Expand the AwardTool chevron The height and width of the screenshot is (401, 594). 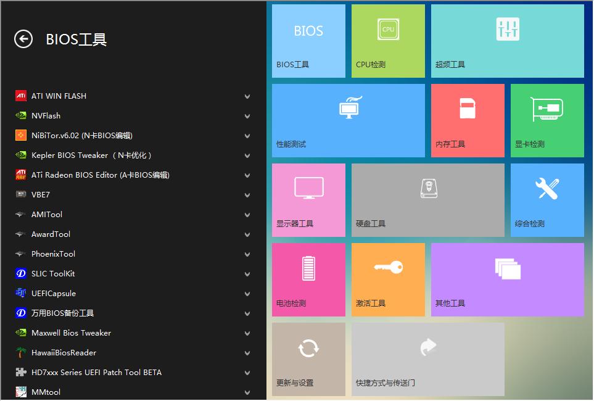(x=247, y=234)
